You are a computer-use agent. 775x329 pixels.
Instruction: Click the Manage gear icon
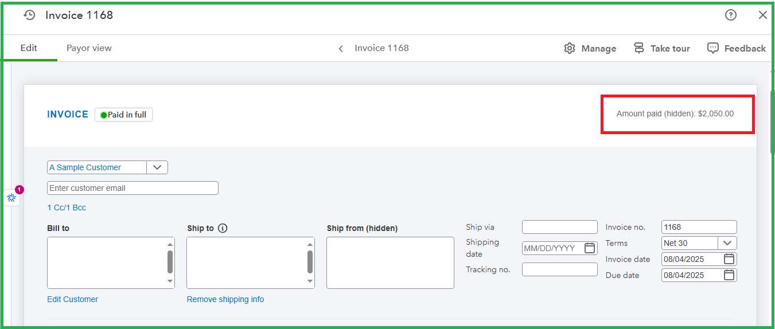pyautogui.click(x=569, y=48)
